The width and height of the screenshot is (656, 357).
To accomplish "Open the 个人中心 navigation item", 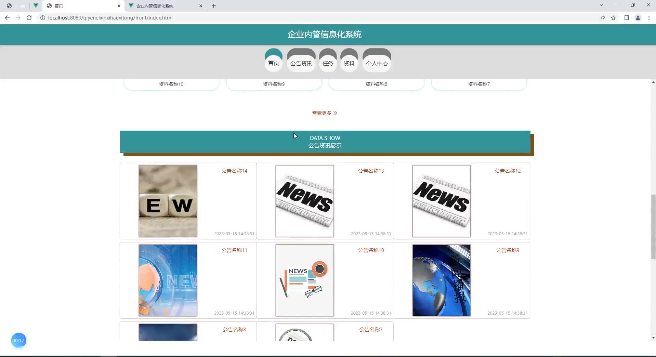I will coord(377,61).
